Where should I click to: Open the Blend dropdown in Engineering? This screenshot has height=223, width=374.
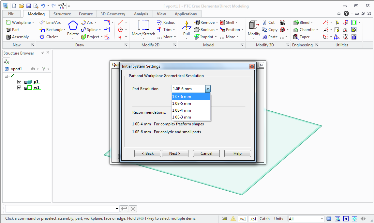[x=312, y=23]
